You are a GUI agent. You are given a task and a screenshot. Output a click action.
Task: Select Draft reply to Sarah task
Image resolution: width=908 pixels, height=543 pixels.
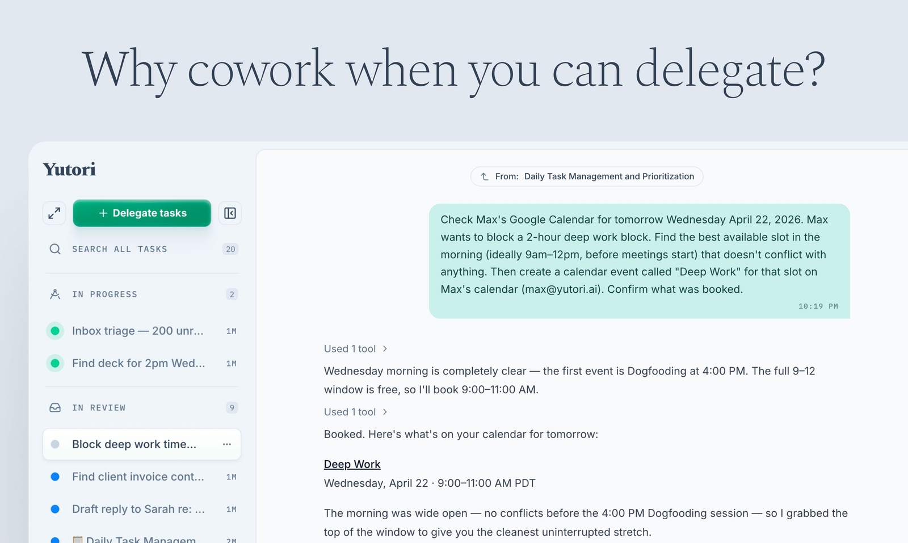[138, 510]
